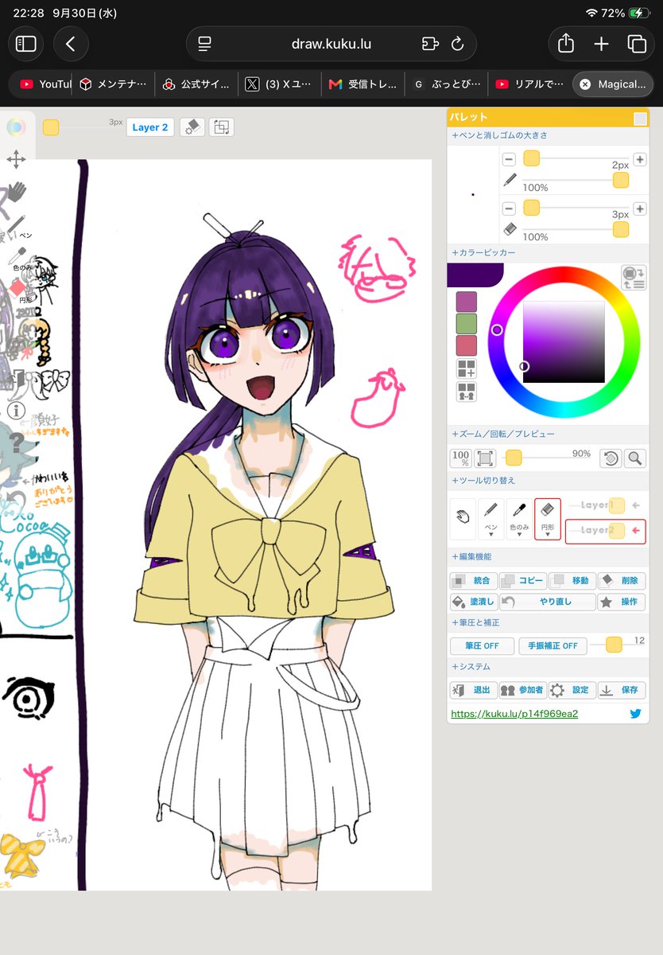Reset zoom with the 100% icon
663x955 pixels.
coord(461,458)
